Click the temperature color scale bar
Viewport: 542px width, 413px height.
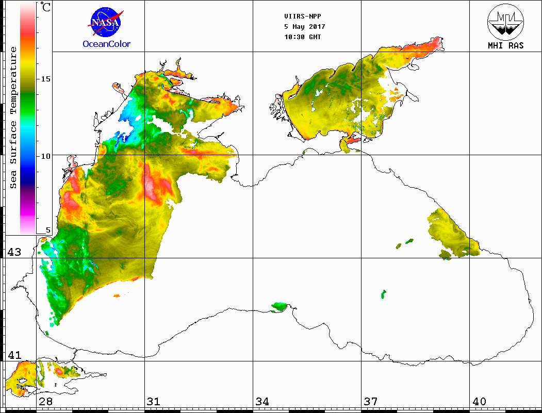click(28, 119)
